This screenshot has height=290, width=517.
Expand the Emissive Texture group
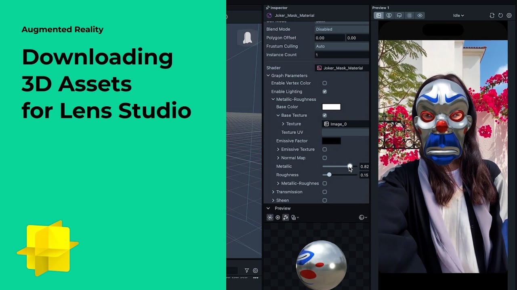(x=278, y=149)
